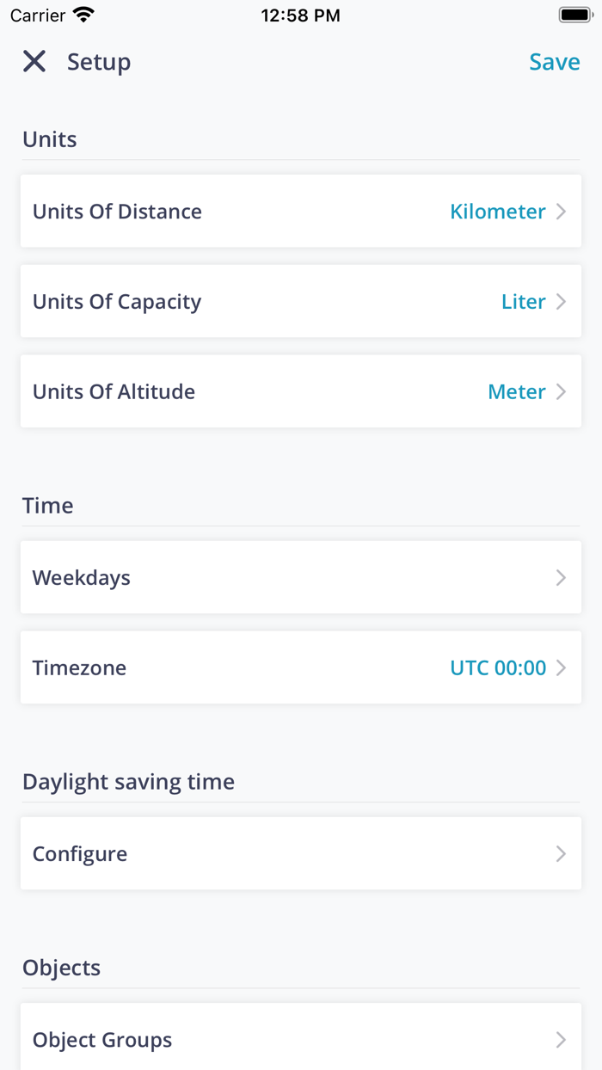Tap the UTC 00:00 value

[x=497, y=667]
